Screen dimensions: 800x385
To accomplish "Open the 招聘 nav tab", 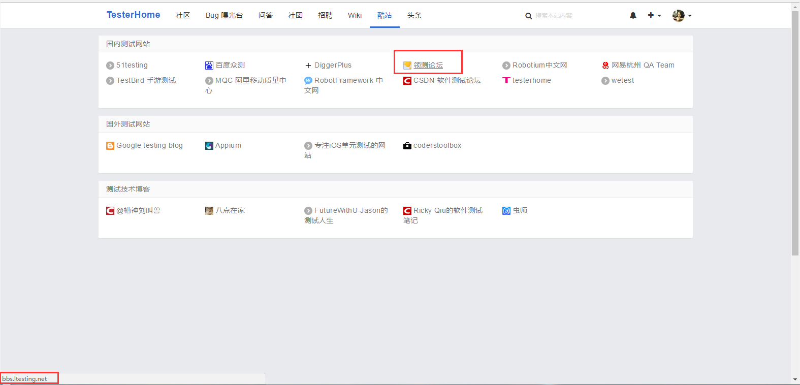I will (326, 15).
